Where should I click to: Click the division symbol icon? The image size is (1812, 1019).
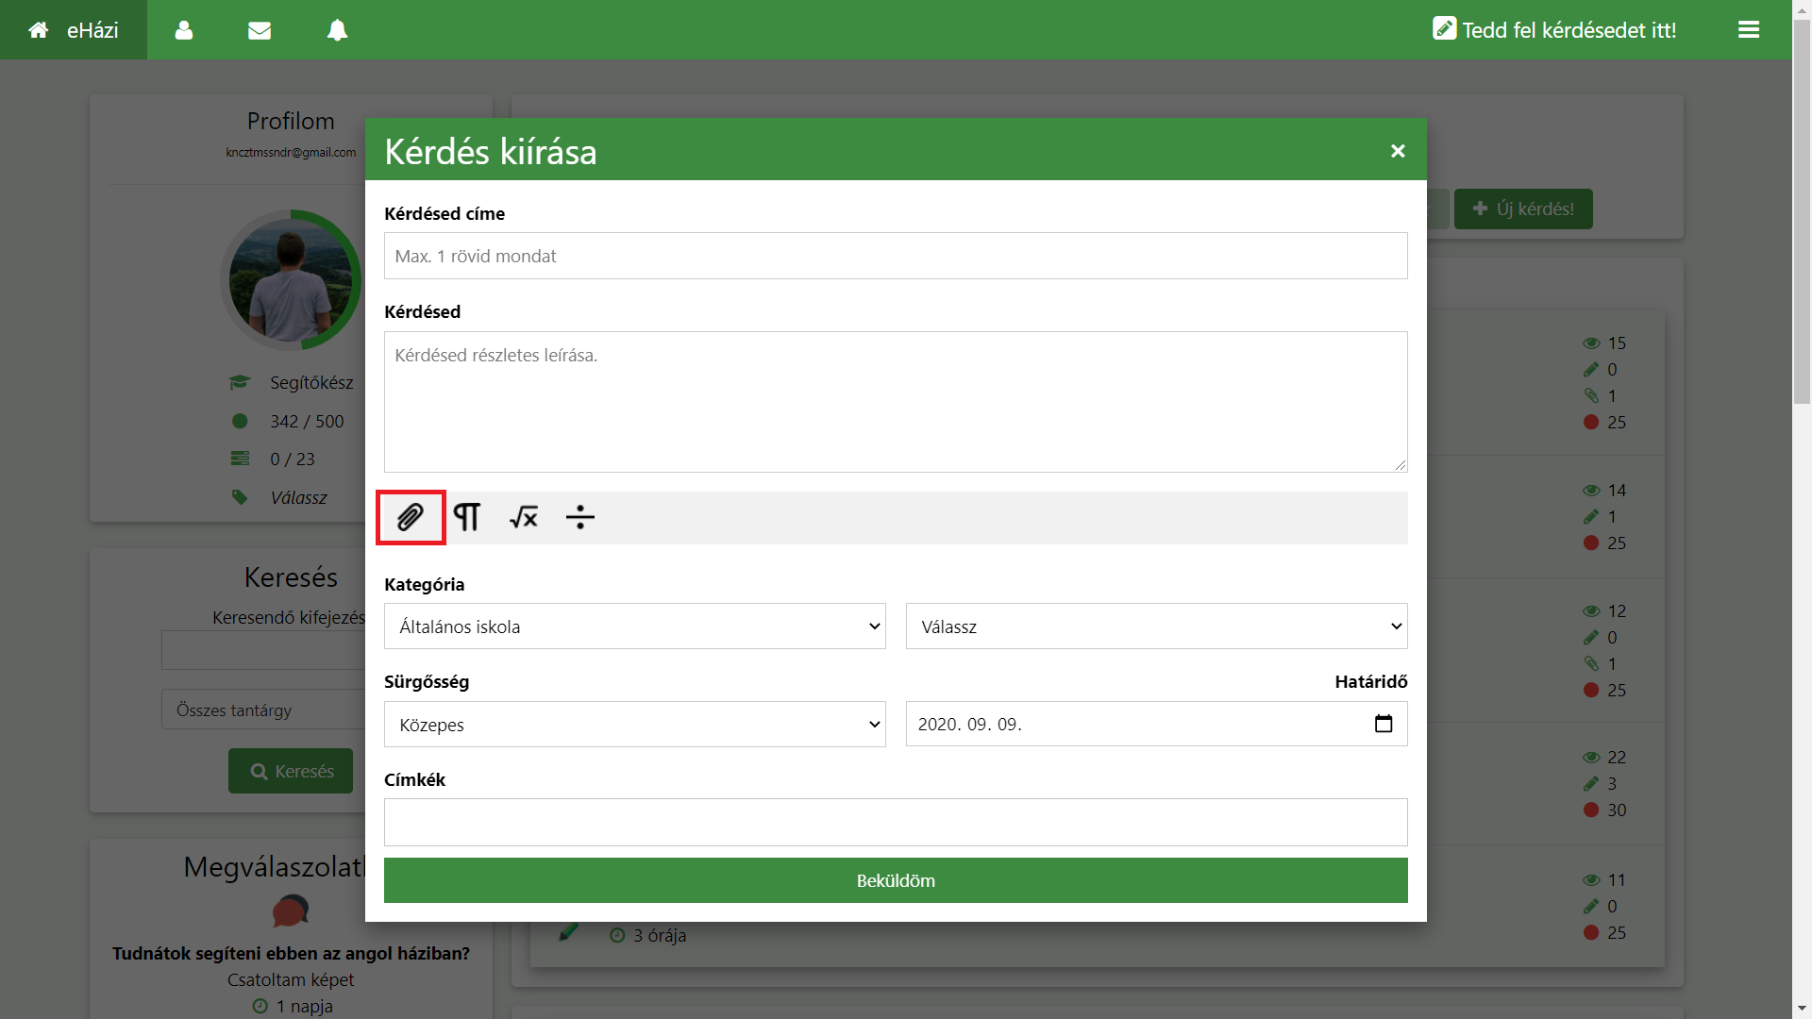coord(579,517)
